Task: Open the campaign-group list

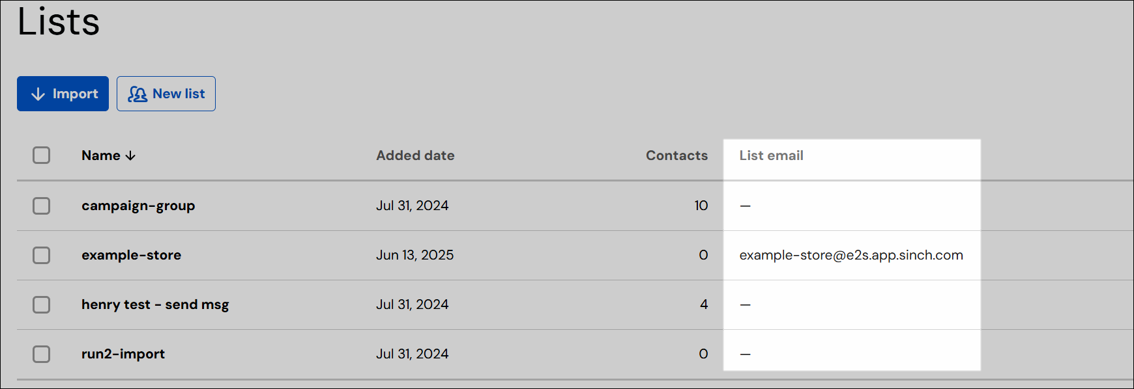Action: pos(138,206)
